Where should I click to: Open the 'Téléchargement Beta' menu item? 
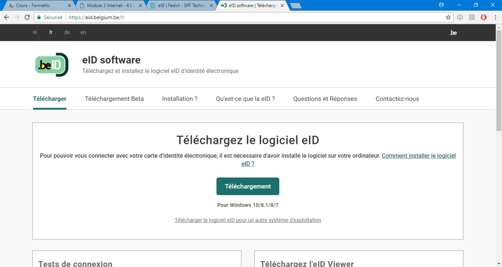(114, 99)
